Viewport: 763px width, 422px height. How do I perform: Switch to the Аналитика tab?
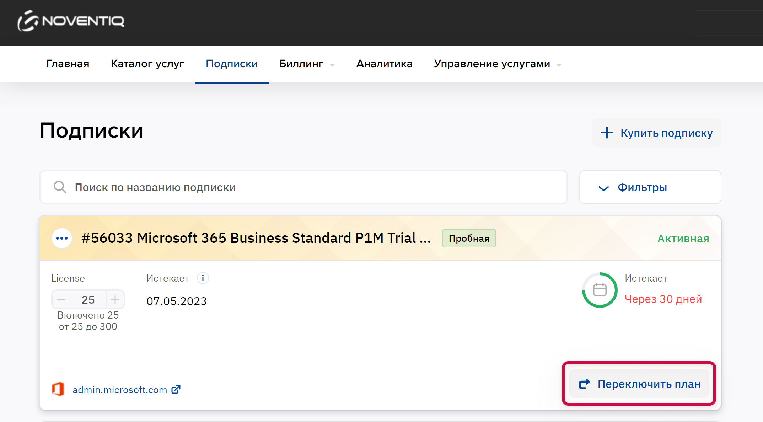384,64
